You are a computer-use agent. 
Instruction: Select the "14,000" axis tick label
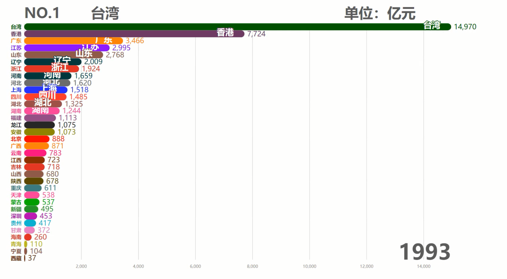click(424, 266)
